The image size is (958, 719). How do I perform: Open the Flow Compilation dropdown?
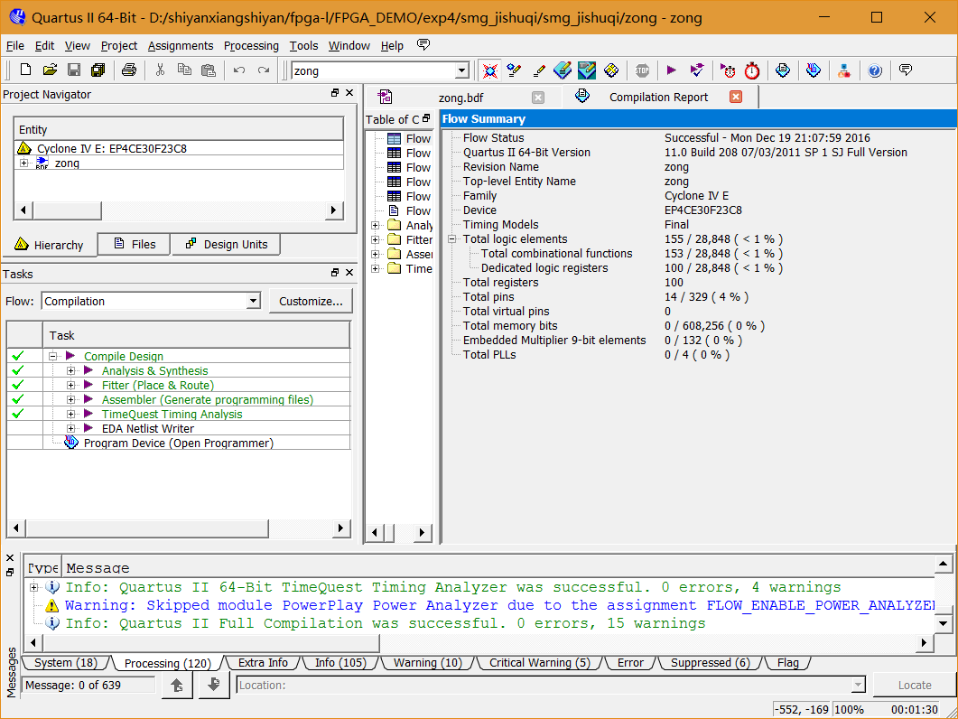[x=254, y=301]
